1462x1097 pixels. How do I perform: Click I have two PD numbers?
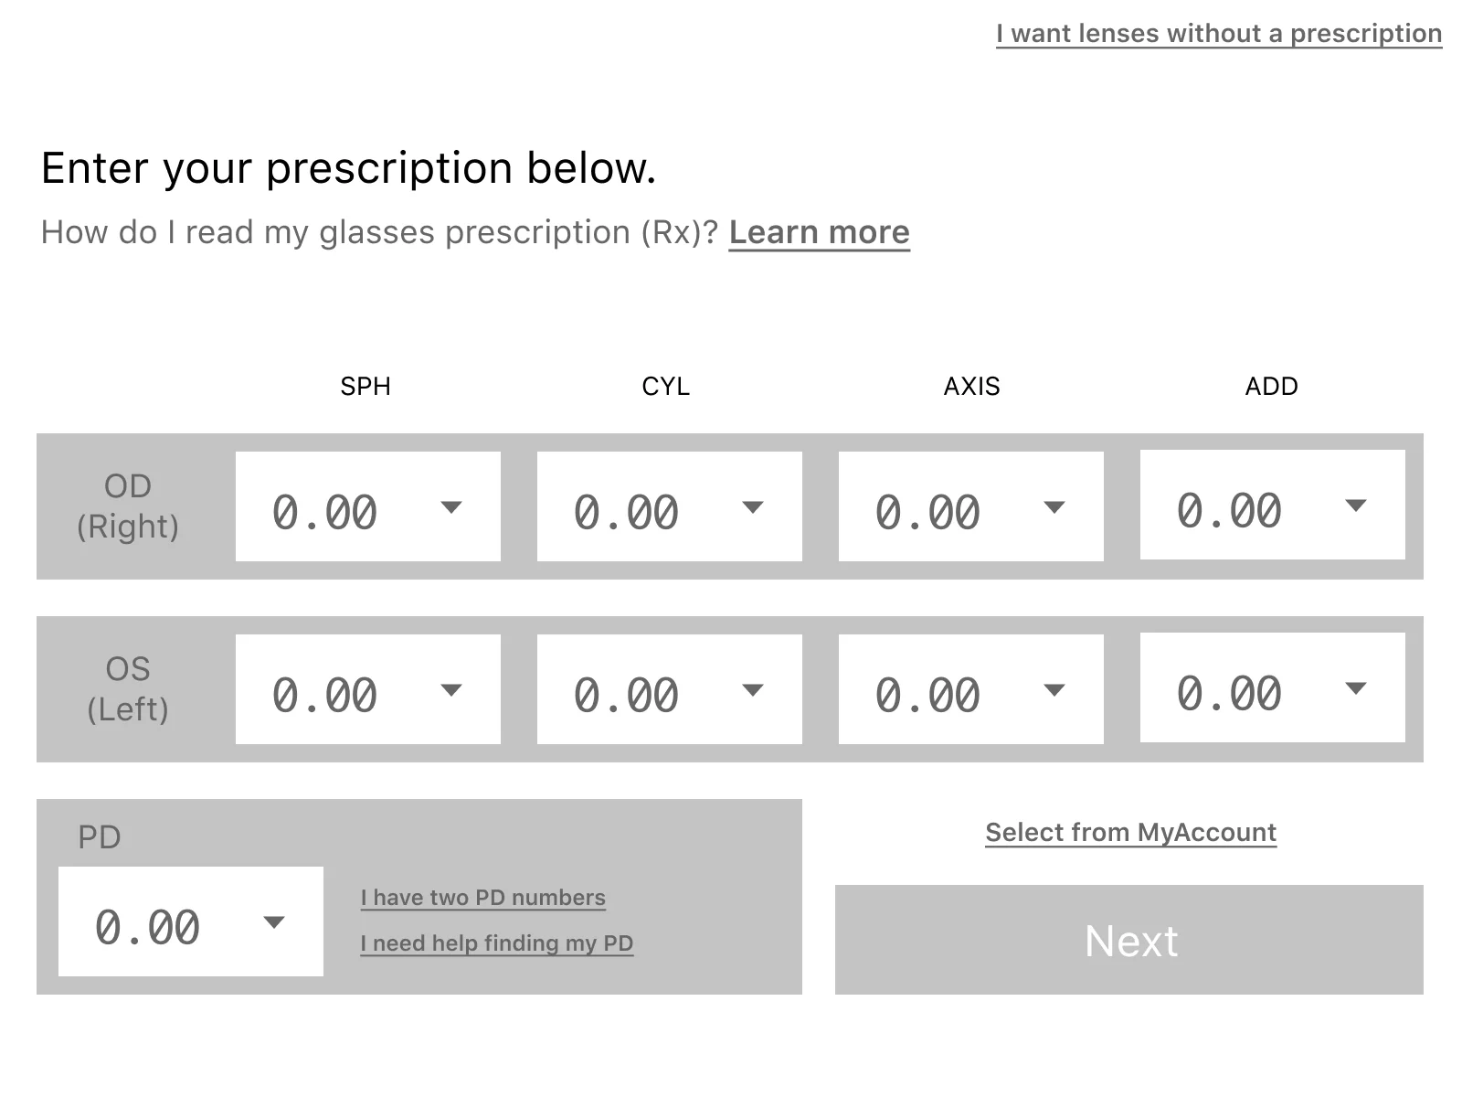[x=482, y=897]
